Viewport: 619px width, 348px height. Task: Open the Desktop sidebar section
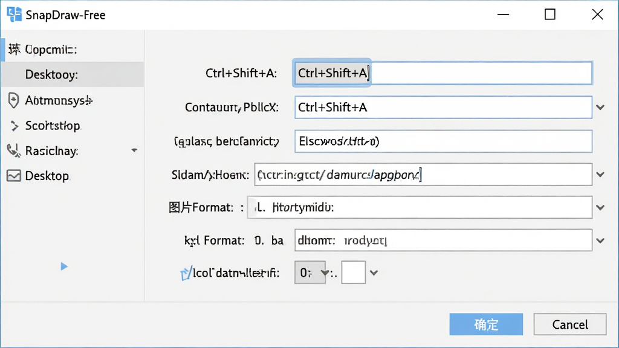(73, 176)
